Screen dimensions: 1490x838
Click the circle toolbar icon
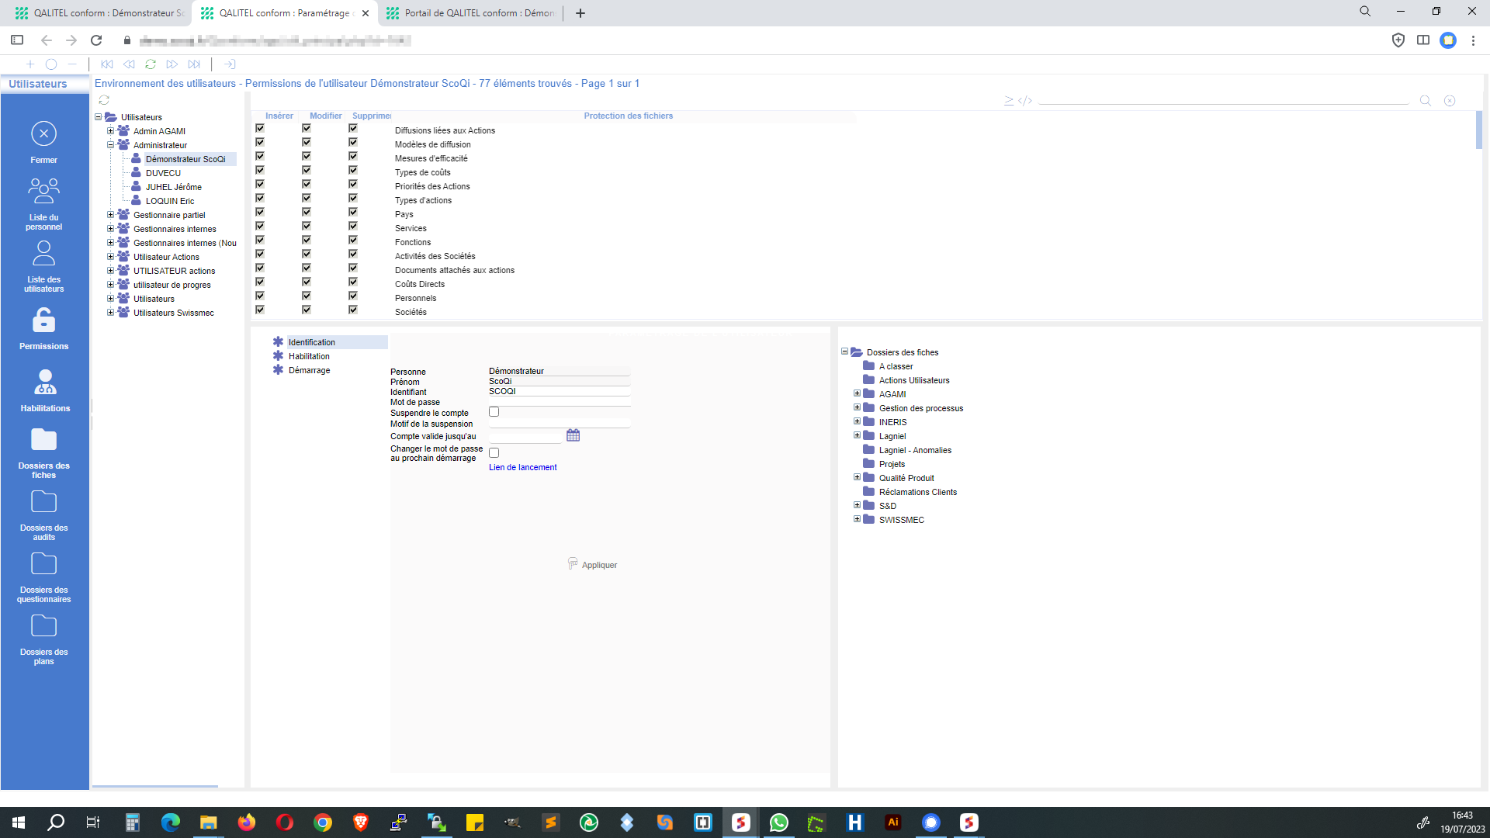pos(51,64)
